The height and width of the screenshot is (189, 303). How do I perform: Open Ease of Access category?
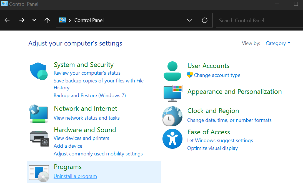209,132
